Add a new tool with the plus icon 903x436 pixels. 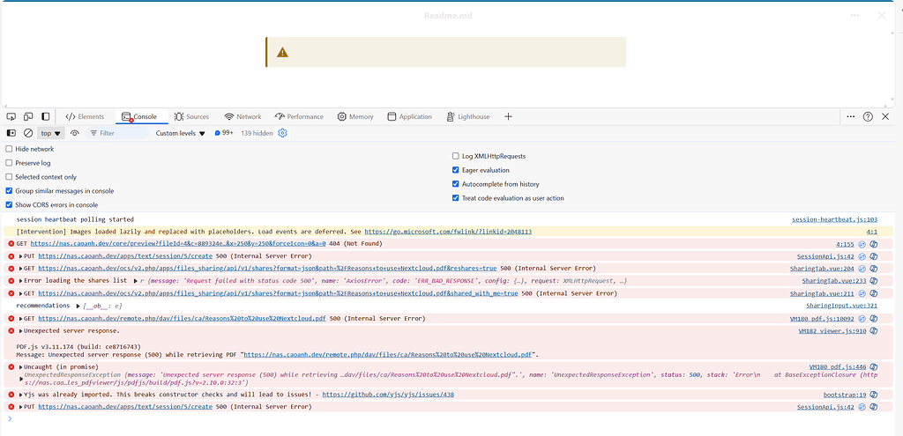[508, 116]
